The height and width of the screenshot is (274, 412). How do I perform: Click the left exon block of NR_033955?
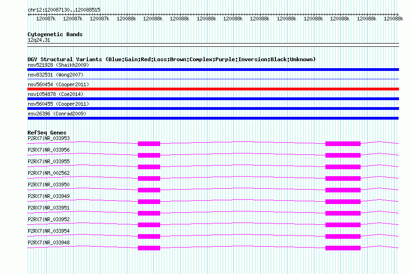[x=149, y=167]
